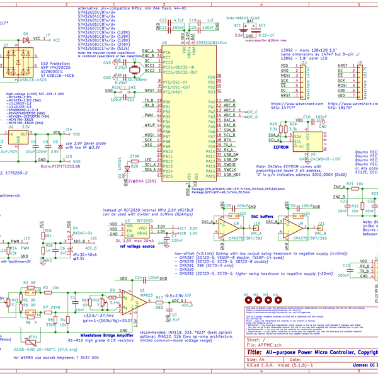The width and height of the screenshot is (378, 378).
Task: Select the U8 op-amp triangle
Action: click(228, 228)
